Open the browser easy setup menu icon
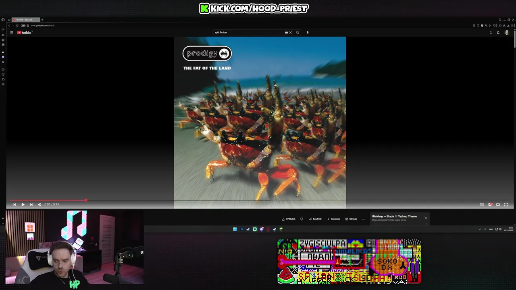516x290 pixels. pos(512,25)
